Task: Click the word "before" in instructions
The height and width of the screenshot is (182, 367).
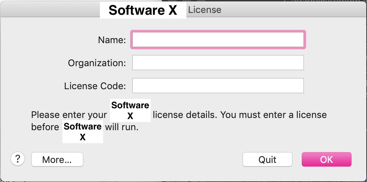Action: (45, 127)
